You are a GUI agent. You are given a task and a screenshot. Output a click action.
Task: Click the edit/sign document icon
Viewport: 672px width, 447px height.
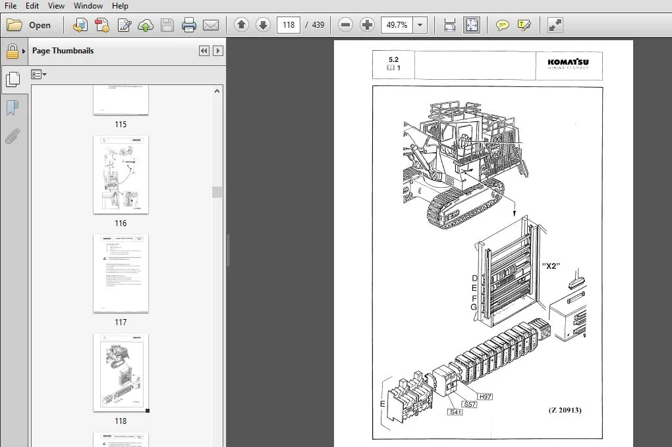tap(125, 25)
